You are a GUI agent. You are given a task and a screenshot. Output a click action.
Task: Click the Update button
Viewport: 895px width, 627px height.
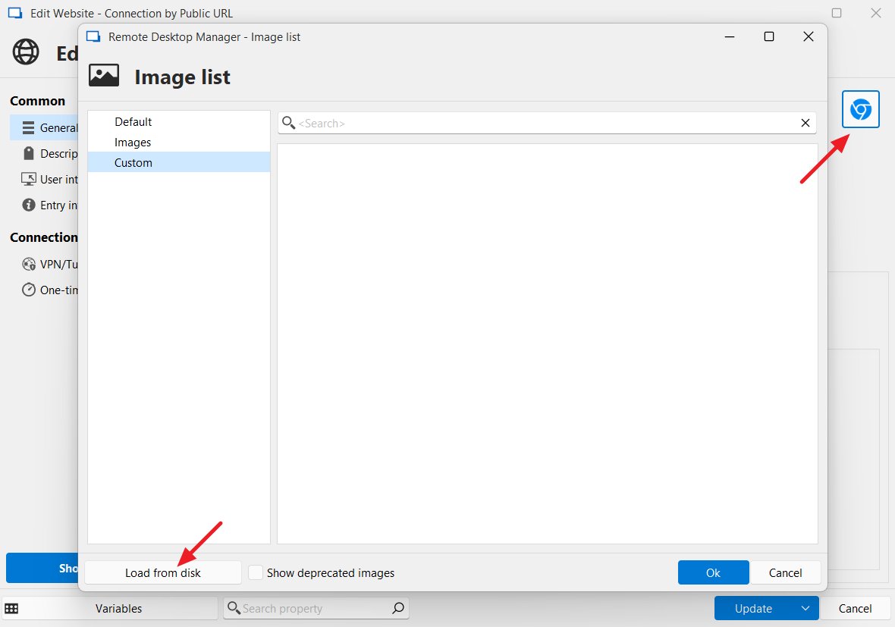click(752, 608)
